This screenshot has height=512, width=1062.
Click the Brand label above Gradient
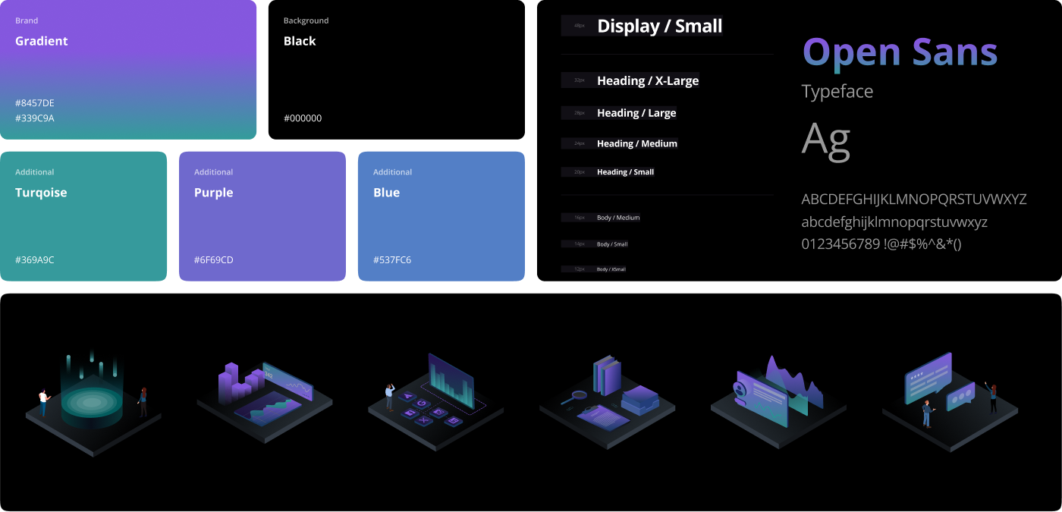[27, 20]
